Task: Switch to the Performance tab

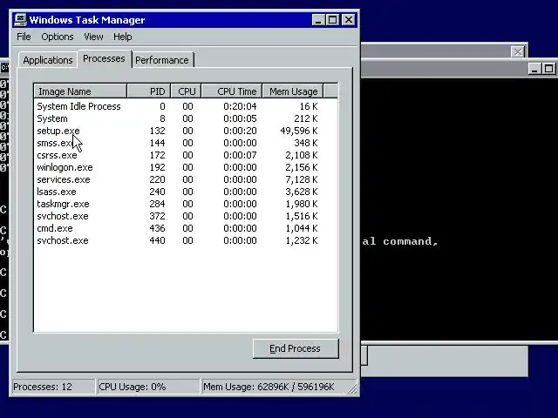Action: (162, 60)
